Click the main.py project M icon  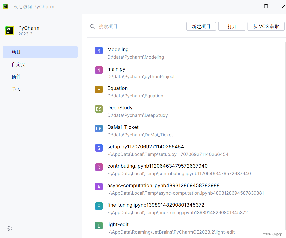tap(99, 70)
